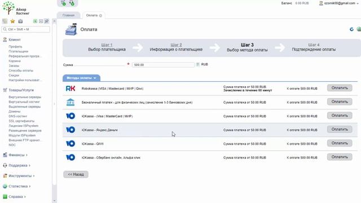This screenshot has width=361, height=203.
Task: Select the Оплата tab
Action: 92,15
